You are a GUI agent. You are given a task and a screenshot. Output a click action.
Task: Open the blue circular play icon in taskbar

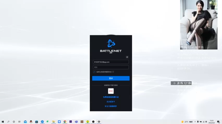tap(42, 122)
